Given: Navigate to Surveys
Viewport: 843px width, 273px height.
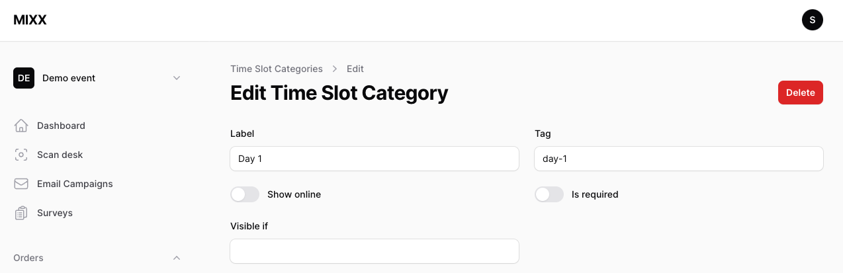Looking at the screenshot, I should point(55,213).
